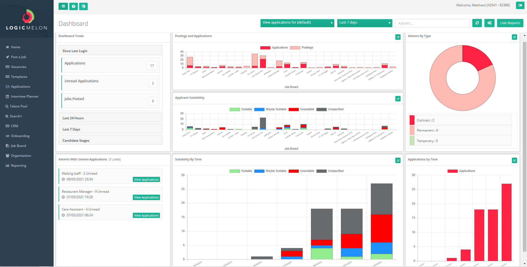Open the Last 7 days dropdown

365,23
